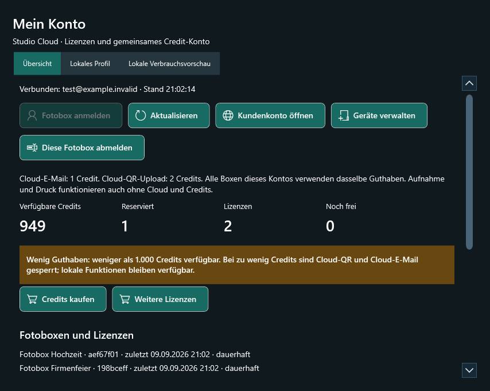Click the Aktualisieren button text
This screenshot has height=391, width=490.
point(174,115)
